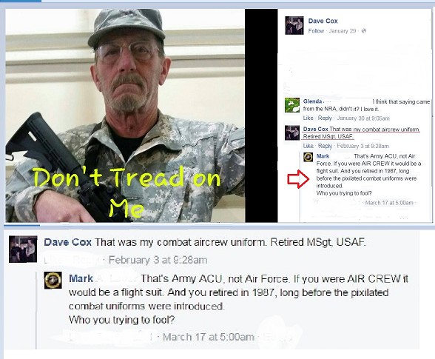Click the globe public-privacy icon beside January 29
Screen dimensions: 435x359
point(364,31)
